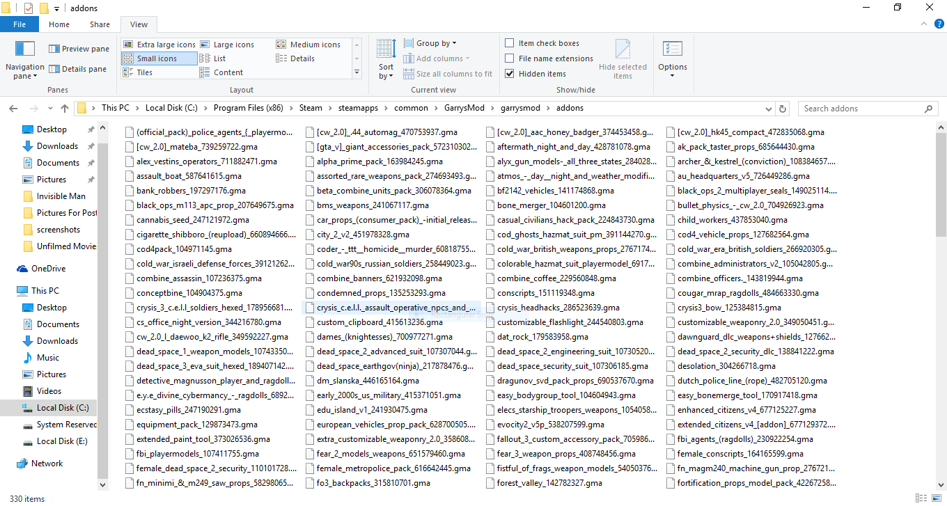Screen dimensions: 947x506
Task: Click Steam in the address path
Action: pyautogui.click(x=311, y=109)
